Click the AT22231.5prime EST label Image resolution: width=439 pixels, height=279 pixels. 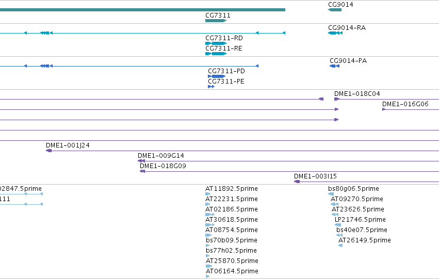click(x=232, y=199)
